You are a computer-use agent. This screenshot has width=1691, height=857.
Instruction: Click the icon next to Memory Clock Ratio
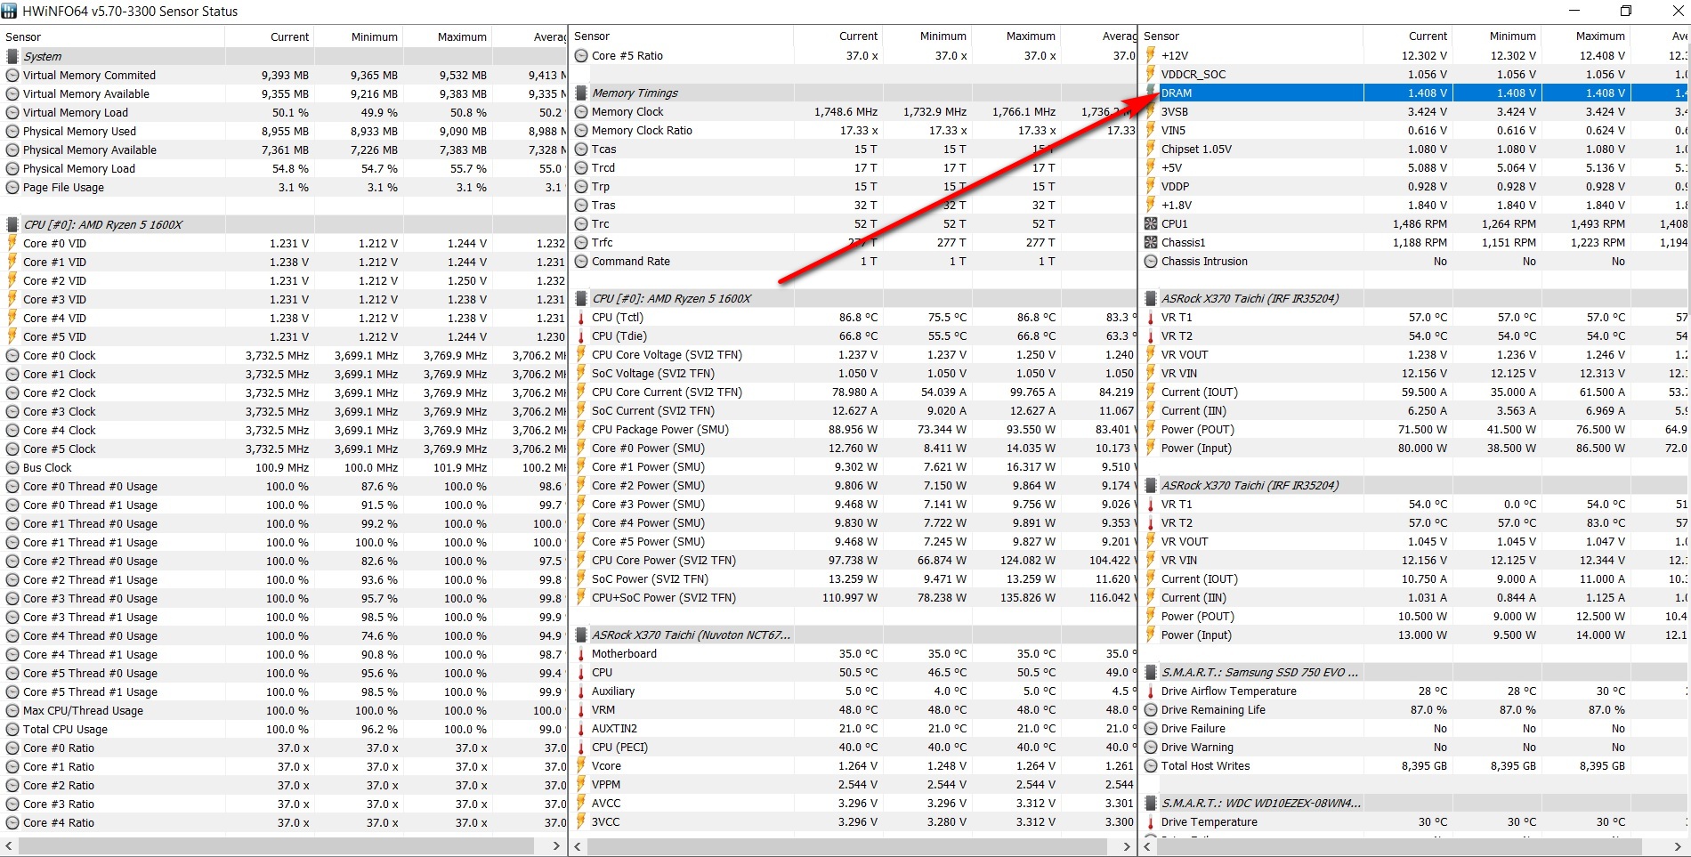click(x=581, y=131)
